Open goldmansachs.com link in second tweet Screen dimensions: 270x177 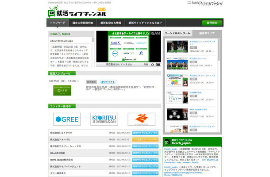click(184, 173)
